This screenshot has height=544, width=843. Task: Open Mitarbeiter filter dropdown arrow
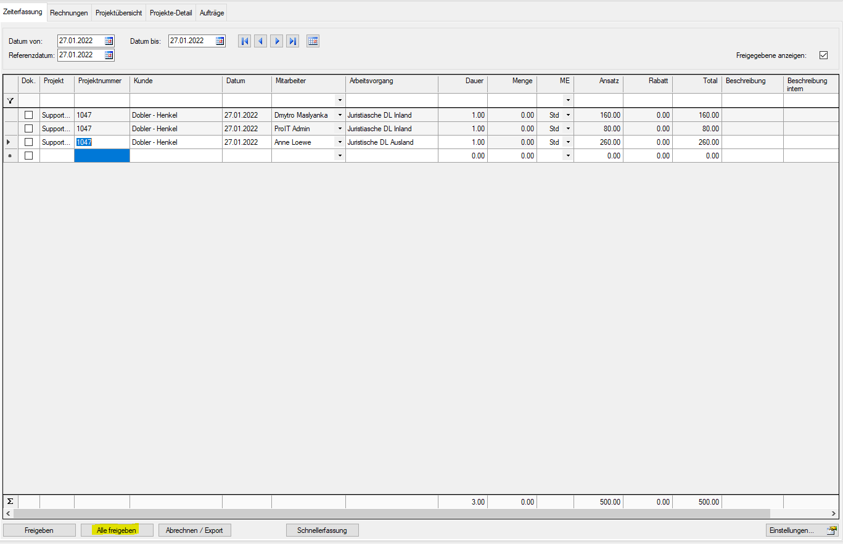340,100
